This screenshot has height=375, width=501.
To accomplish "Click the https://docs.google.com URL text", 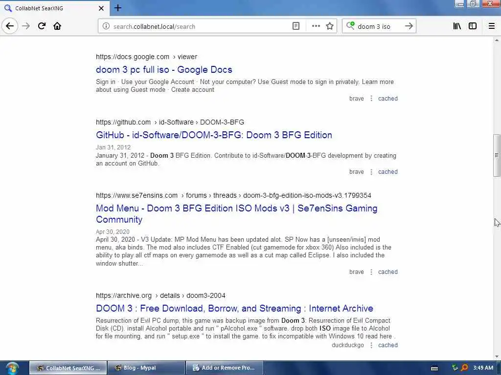I will (x=133, y=57).
